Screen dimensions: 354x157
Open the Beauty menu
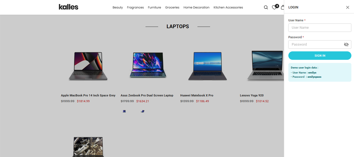pyautogui.click(x=118, y=7)
